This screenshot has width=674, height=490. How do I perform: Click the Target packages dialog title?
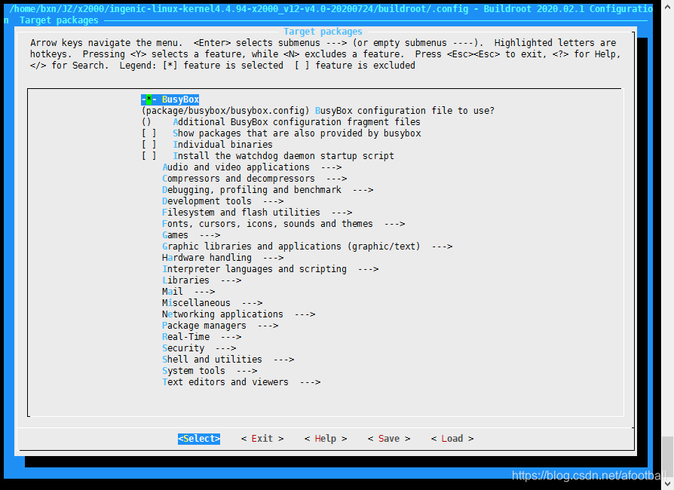pos(323,32)
